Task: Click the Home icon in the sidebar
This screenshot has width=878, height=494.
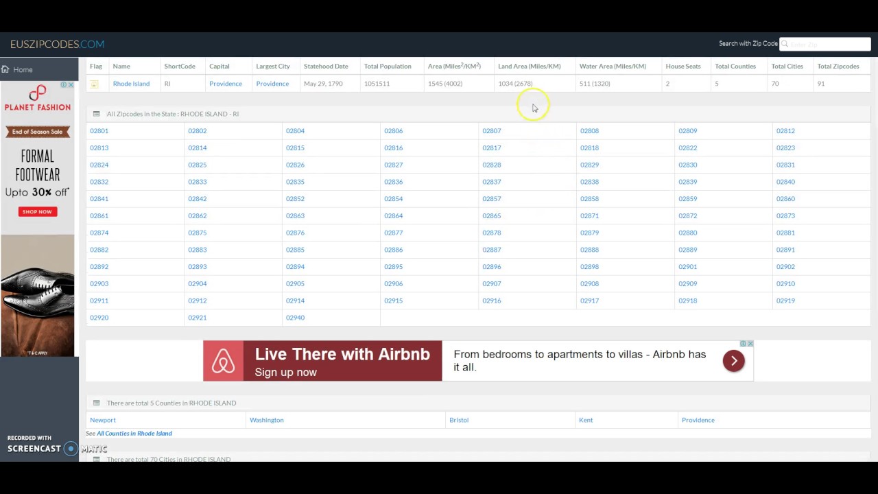Action: (x=5, y=69)
